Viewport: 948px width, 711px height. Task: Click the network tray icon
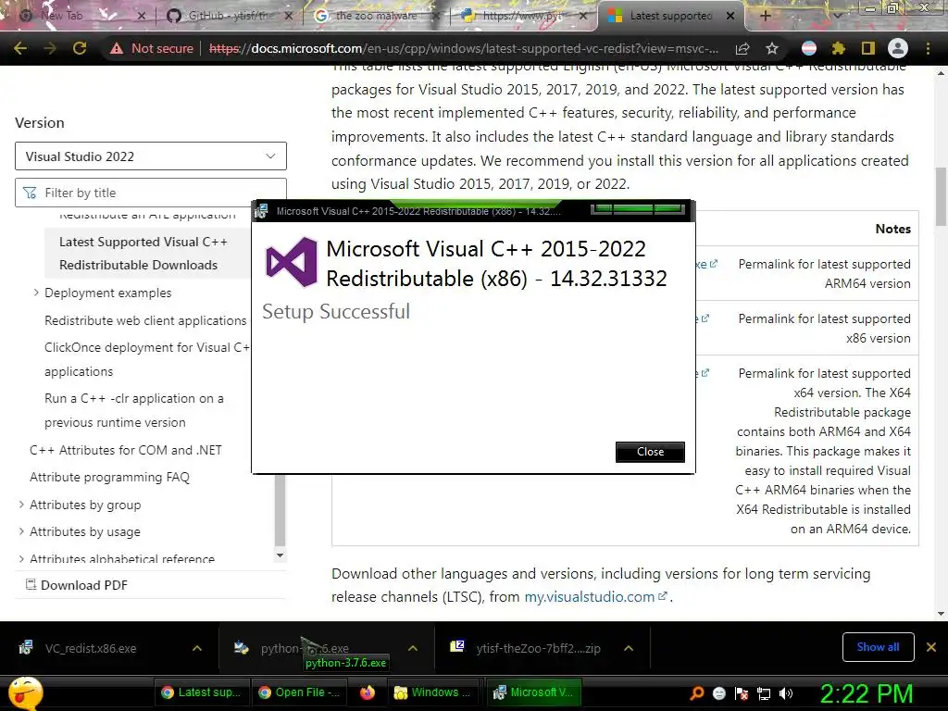pos(764,693)
